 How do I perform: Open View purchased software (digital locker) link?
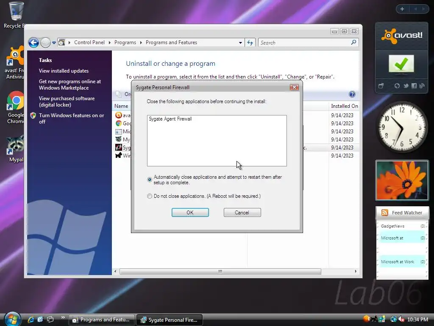pos(67,101)
